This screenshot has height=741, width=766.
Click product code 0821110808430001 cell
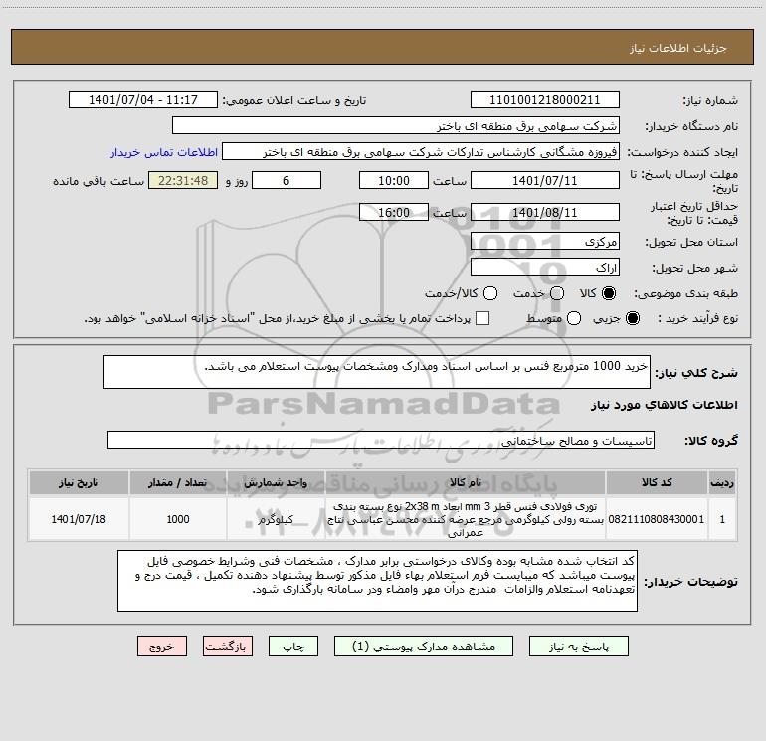click(x=657, y=519)
